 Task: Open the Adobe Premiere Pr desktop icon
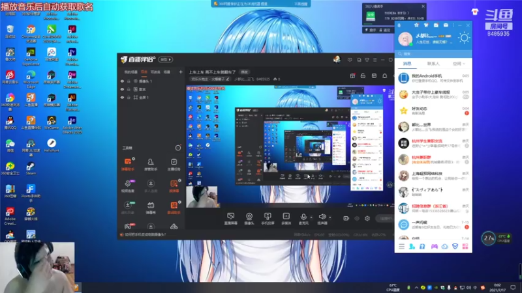pyautogui.click(x=72, y=56)
